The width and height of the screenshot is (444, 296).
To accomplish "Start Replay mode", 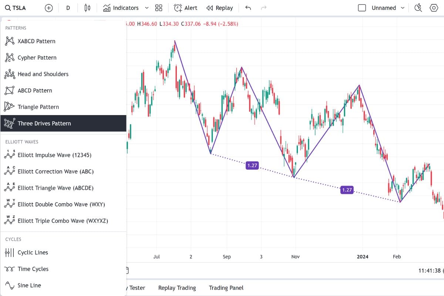I will tap(219, 7).
